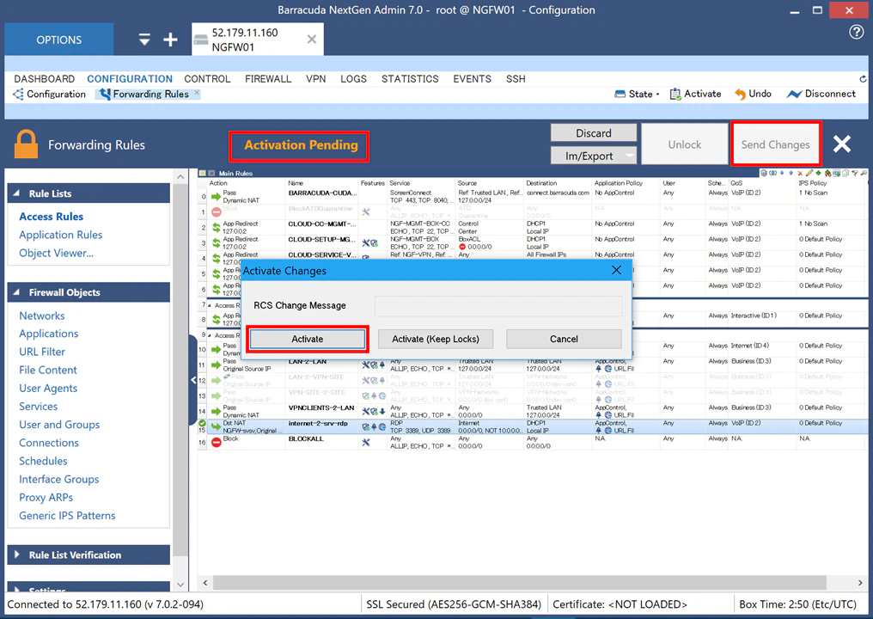
Task: Open the Im/Export dropdown
Action: click(594, 156)
